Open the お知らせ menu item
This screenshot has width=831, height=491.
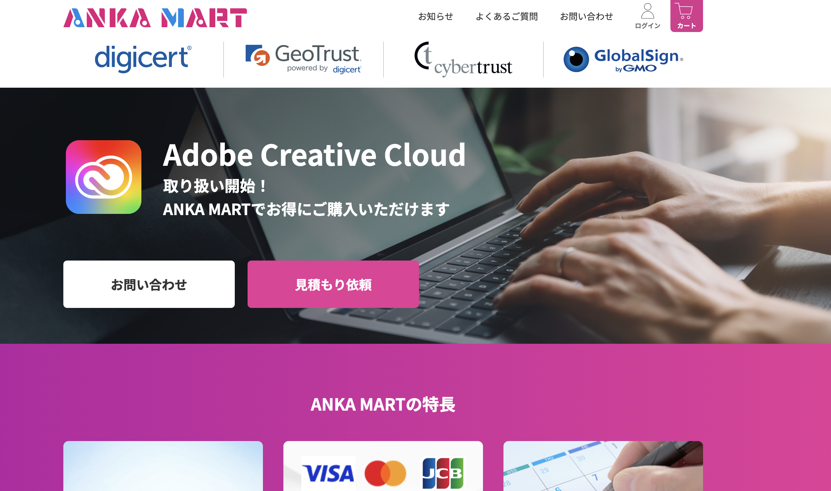(435, 16)
